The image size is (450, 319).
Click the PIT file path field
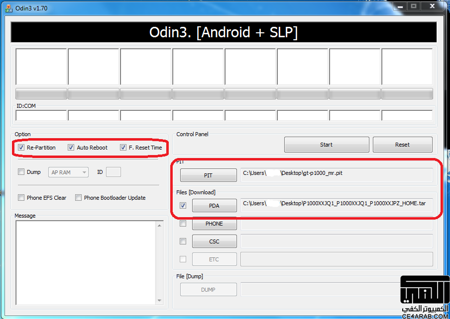click(x=337, y=175)
